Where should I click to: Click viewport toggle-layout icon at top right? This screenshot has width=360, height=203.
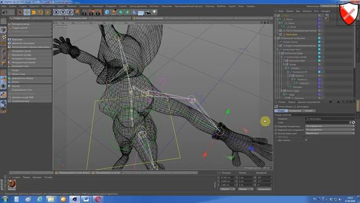pos(271,23)
